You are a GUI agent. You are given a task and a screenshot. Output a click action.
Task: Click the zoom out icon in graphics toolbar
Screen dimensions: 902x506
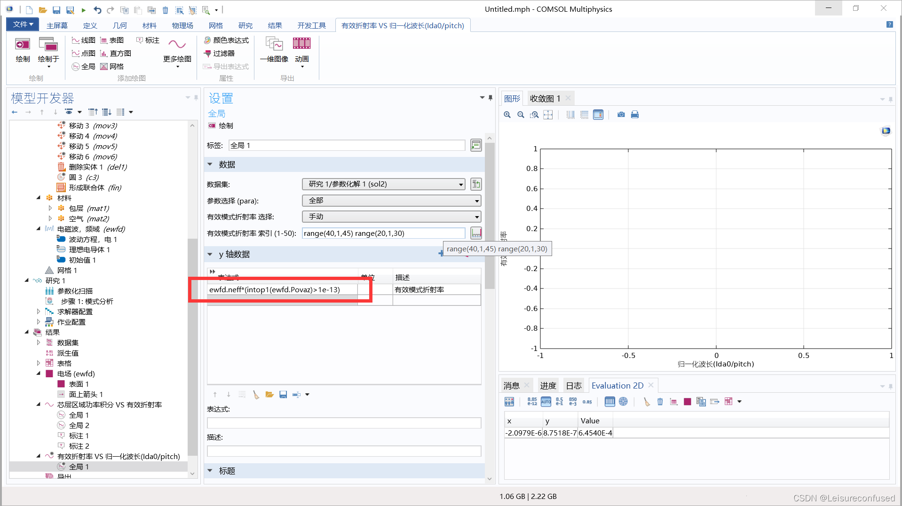(x=521, y=115)
